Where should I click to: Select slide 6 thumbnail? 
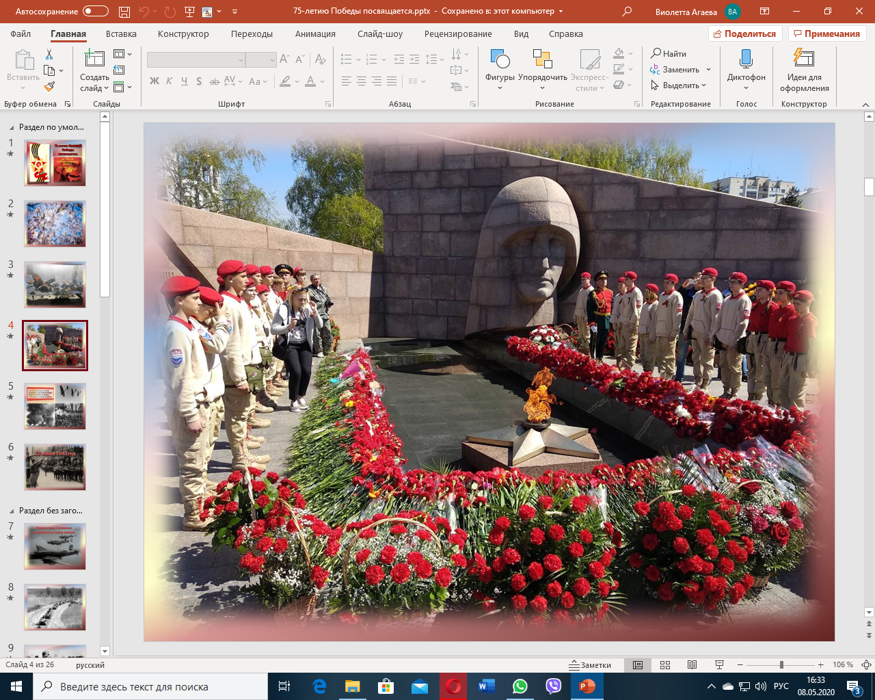(x=55, y=467)
